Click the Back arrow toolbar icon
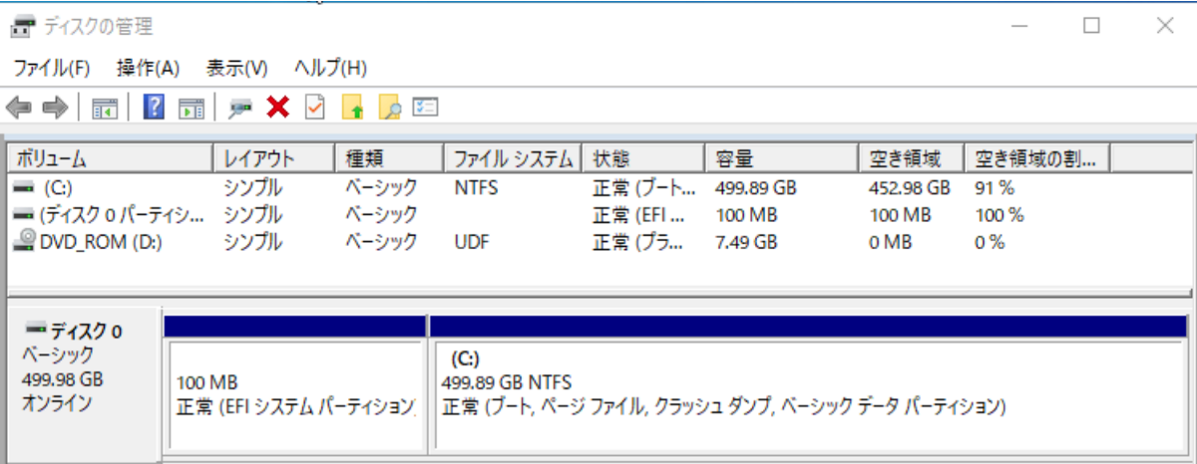The height and width of the screenshot is (464, 1197). coord(19,108)
